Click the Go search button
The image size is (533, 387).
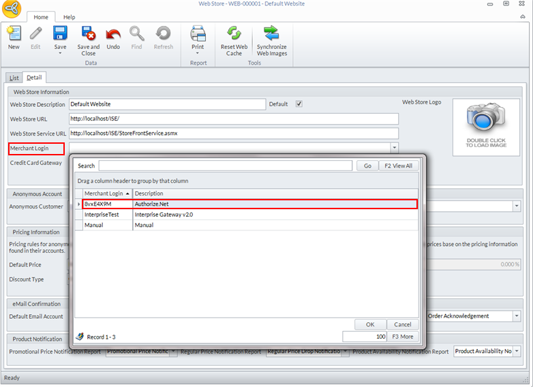coord(367,166)
